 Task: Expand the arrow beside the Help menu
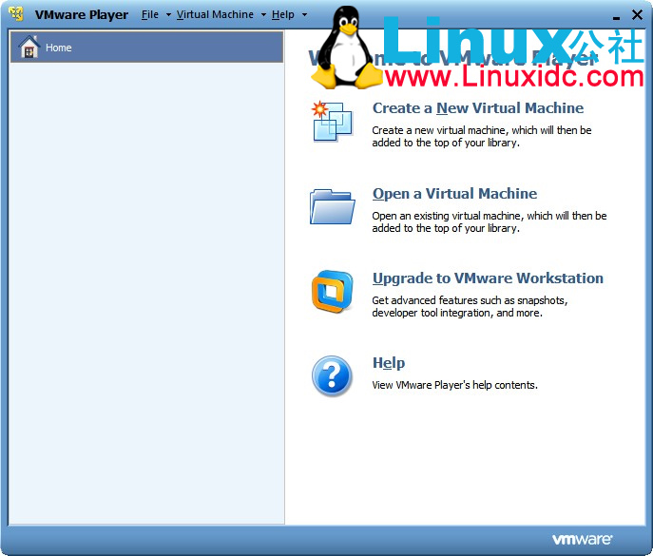coord(304,15)
